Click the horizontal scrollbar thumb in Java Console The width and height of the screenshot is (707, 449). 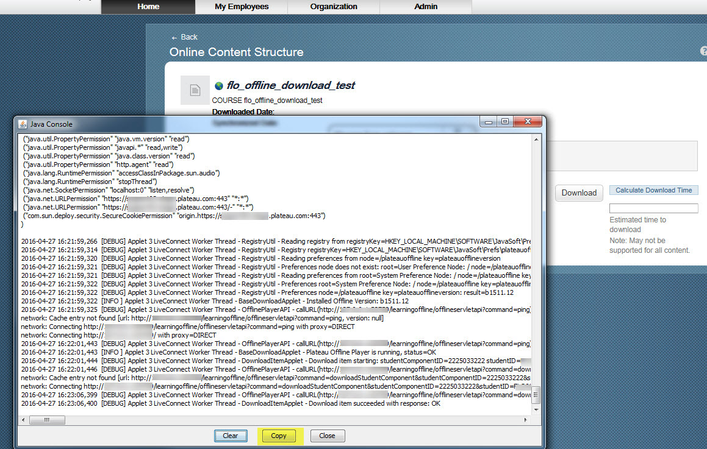coord(47,420)
